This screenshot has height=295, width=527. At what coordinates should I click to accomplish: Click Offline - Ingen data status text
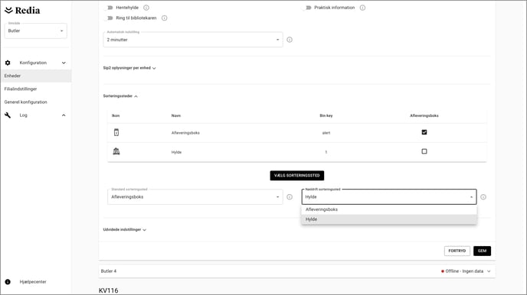(x=464, y=271)
